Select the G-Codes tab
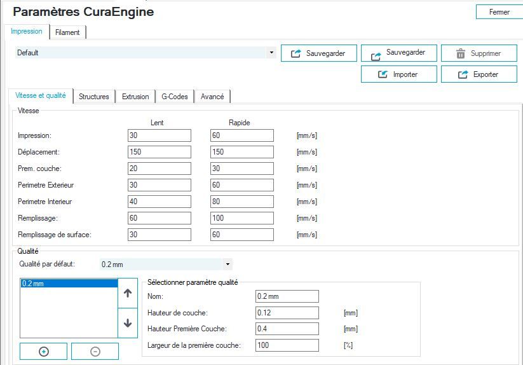The height and width of the screenshot is (365, 523). click(x=174, y=97)
